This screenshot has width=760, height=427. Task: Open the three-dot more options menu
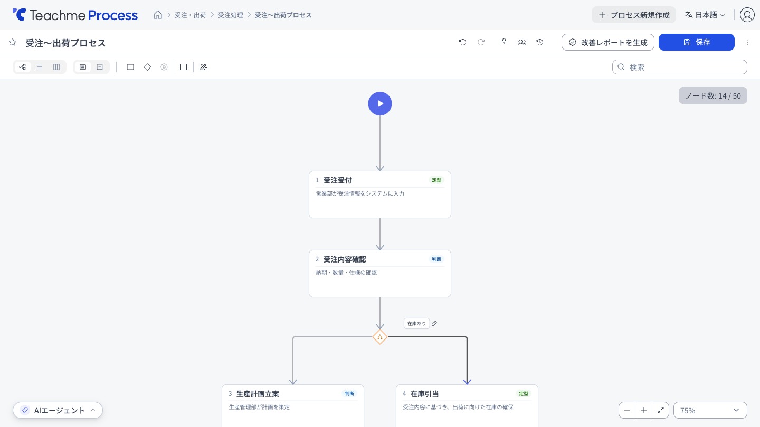[x=747, y=42]
